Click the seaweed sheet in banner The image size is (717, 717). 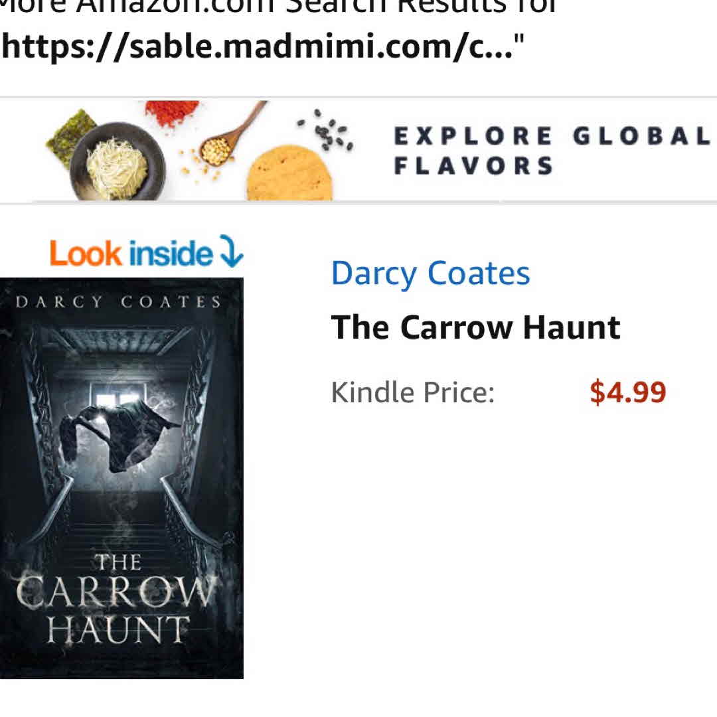(x=72, y=135)
